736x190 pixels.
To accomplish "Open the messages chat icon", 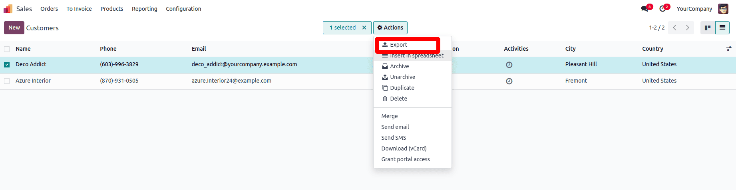I will pyautogui.click(x=645, y=9).
